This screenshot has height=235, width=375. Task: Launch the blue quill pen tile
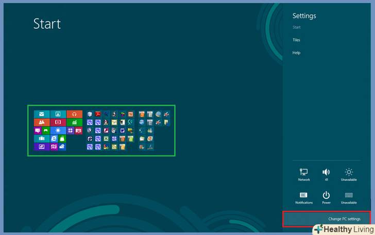click(150, 147)
